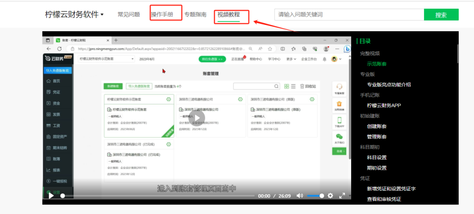Screen dimensions: 474x214
Task: Go to the 专题指南 tab
Action: (x=196, y=14)
